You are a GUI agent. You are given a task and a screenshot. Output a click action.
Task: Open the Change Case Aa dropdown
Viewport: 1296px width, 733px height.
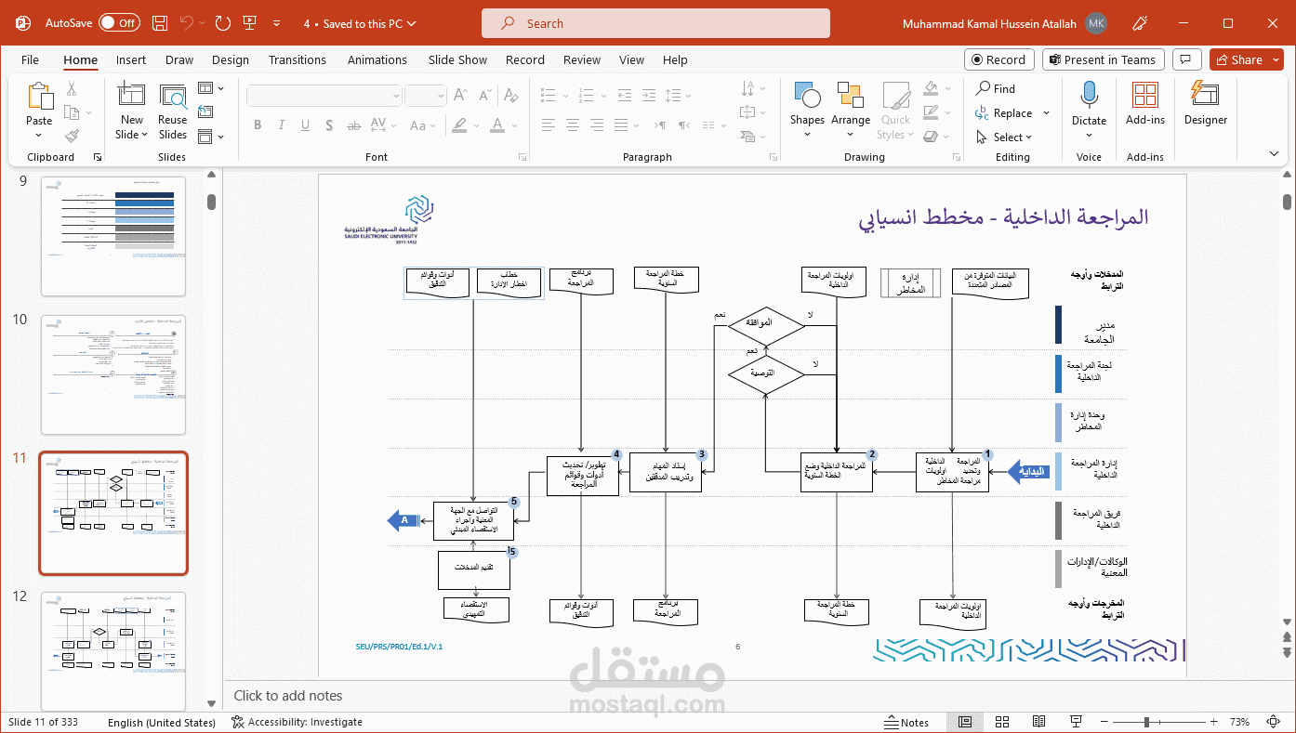coord(421,125)
